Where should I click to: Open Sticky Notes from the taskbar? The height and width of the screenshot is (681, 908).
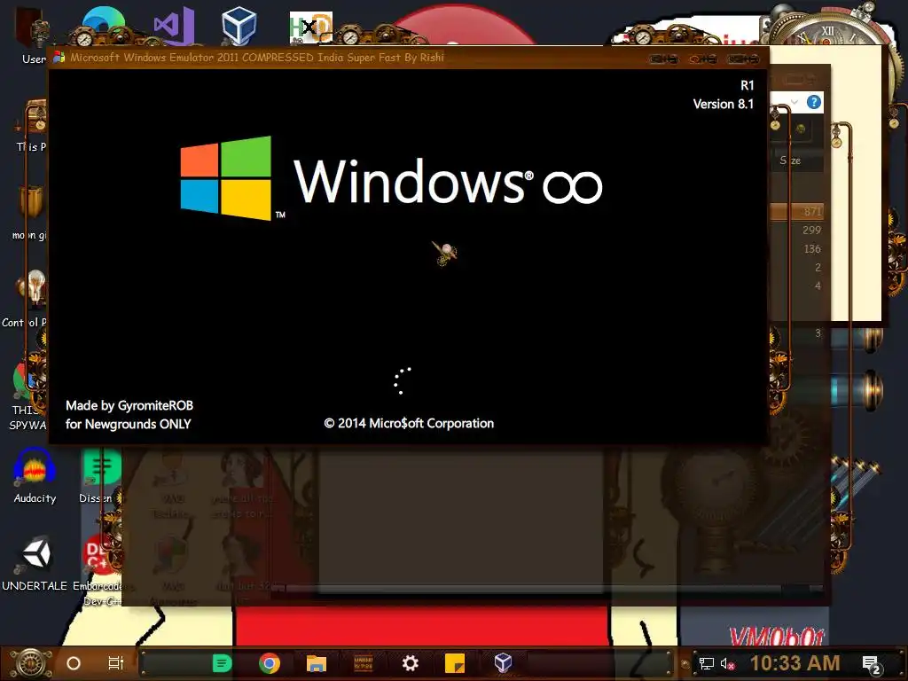point(455,663)
